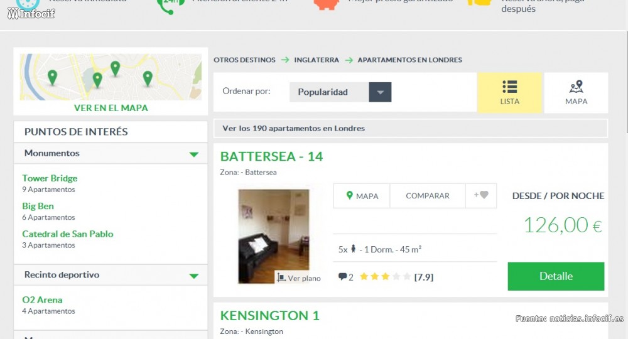Open the Battersea apartment photo thumbnail
The width and height of the screenshot is (628, 339).
click(x=274, y=235)
